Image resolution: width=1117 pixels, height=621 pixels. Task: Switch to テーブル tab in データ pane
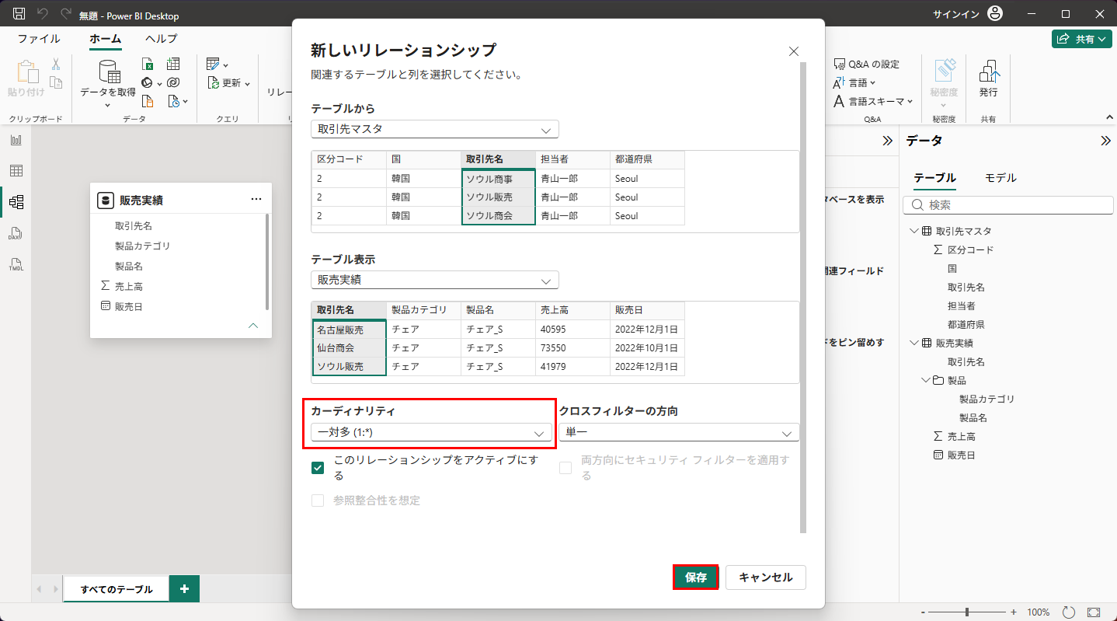point(934,177)
